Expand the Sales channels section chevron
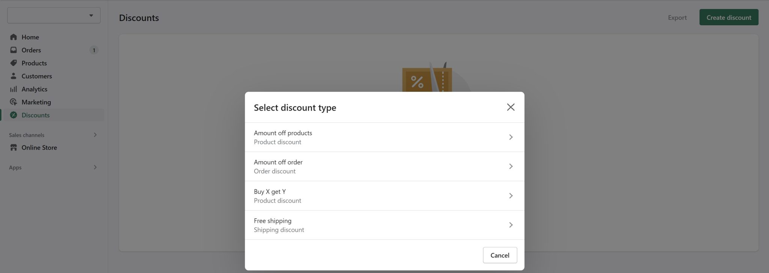 point(95,135)
